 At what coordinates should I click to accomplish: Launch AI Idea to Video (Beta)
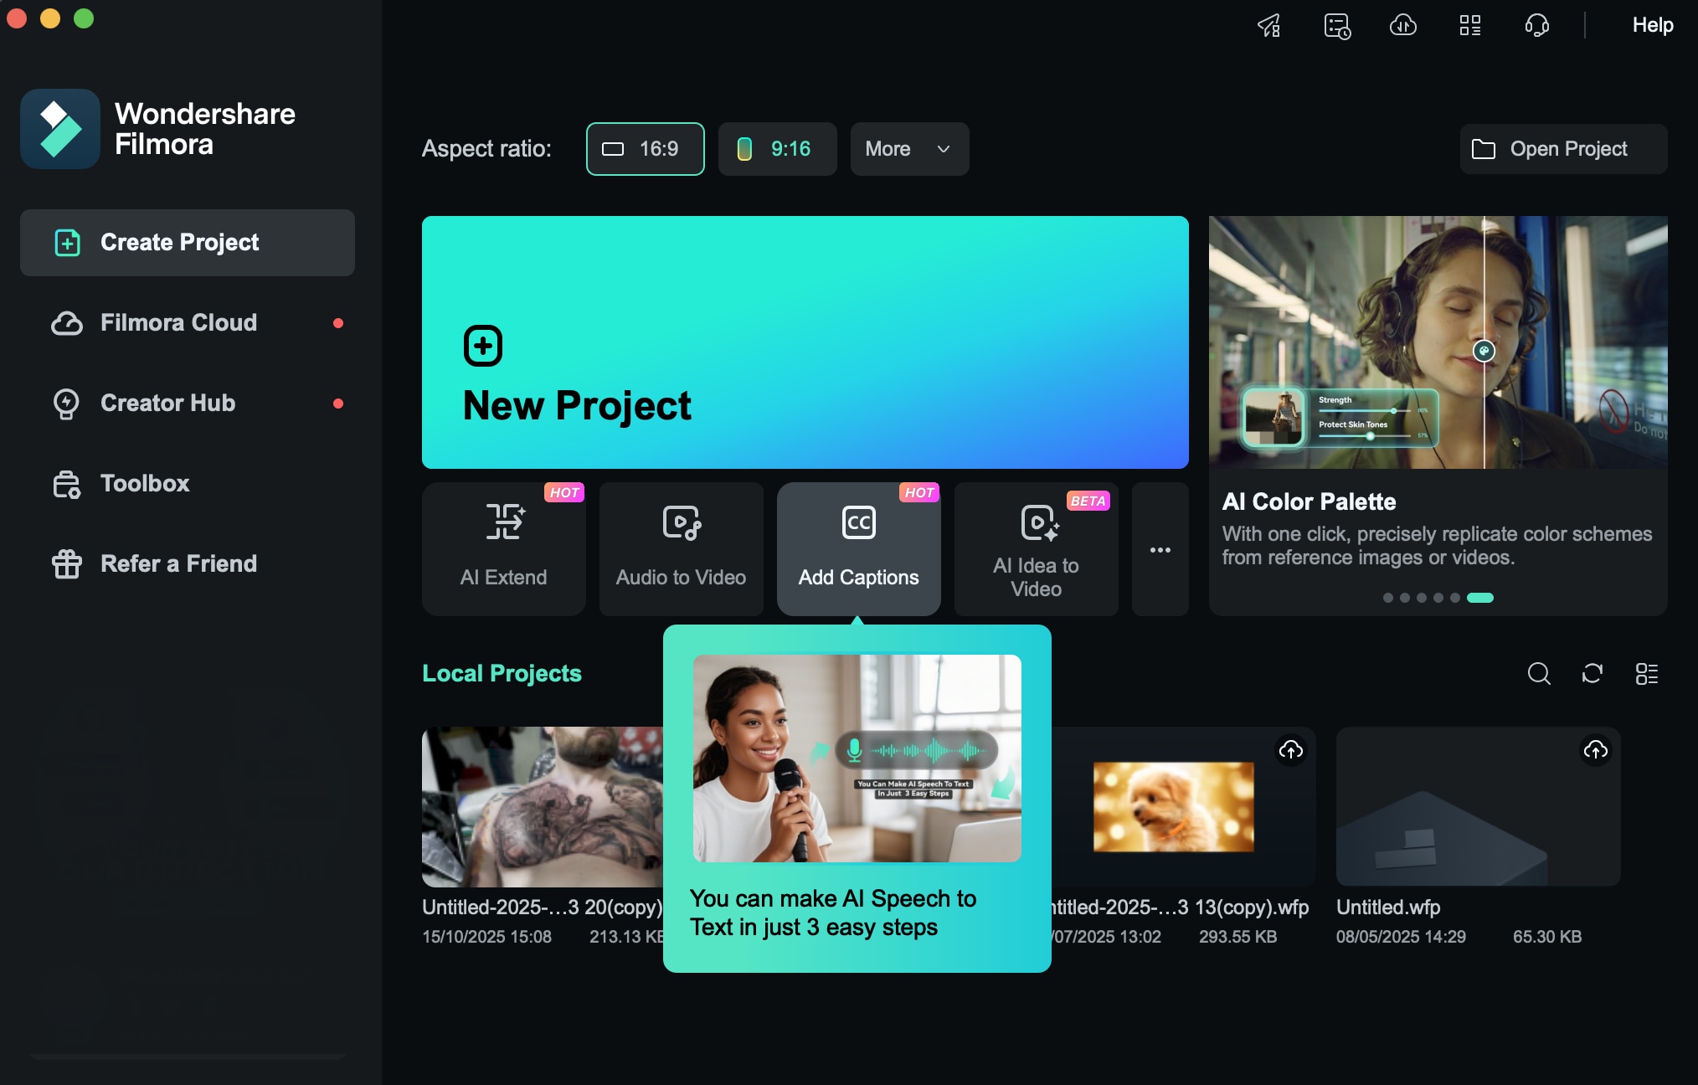click(x=1035, y=548)
